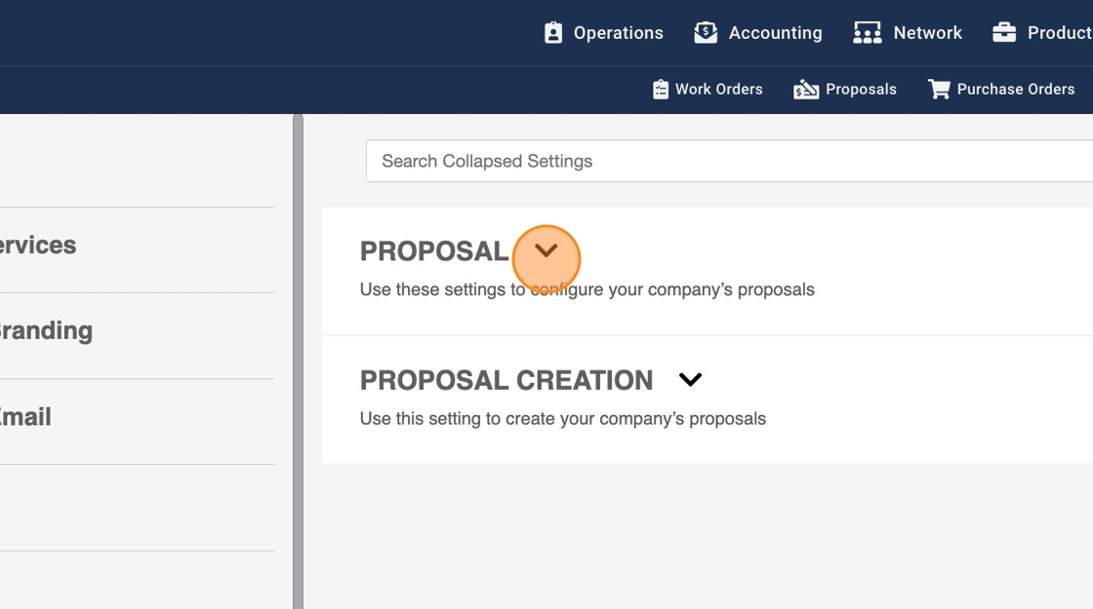
Task: Click the Proposals dollar icon
Action: [806, 90]
